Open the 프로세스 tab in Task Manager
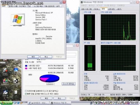The height and width of the screenshot is (105, 140). point(97,9)
